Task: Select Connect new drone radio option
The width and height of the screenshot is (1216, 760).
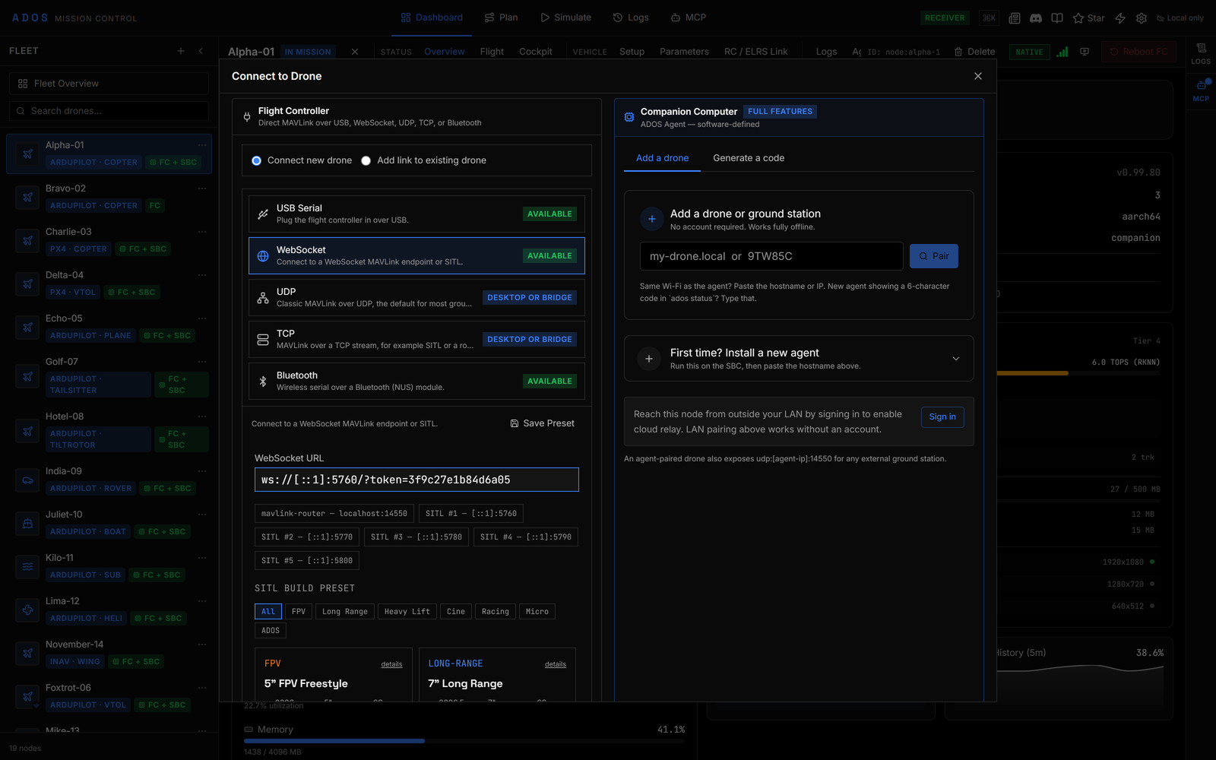Action: coord(302,160)
